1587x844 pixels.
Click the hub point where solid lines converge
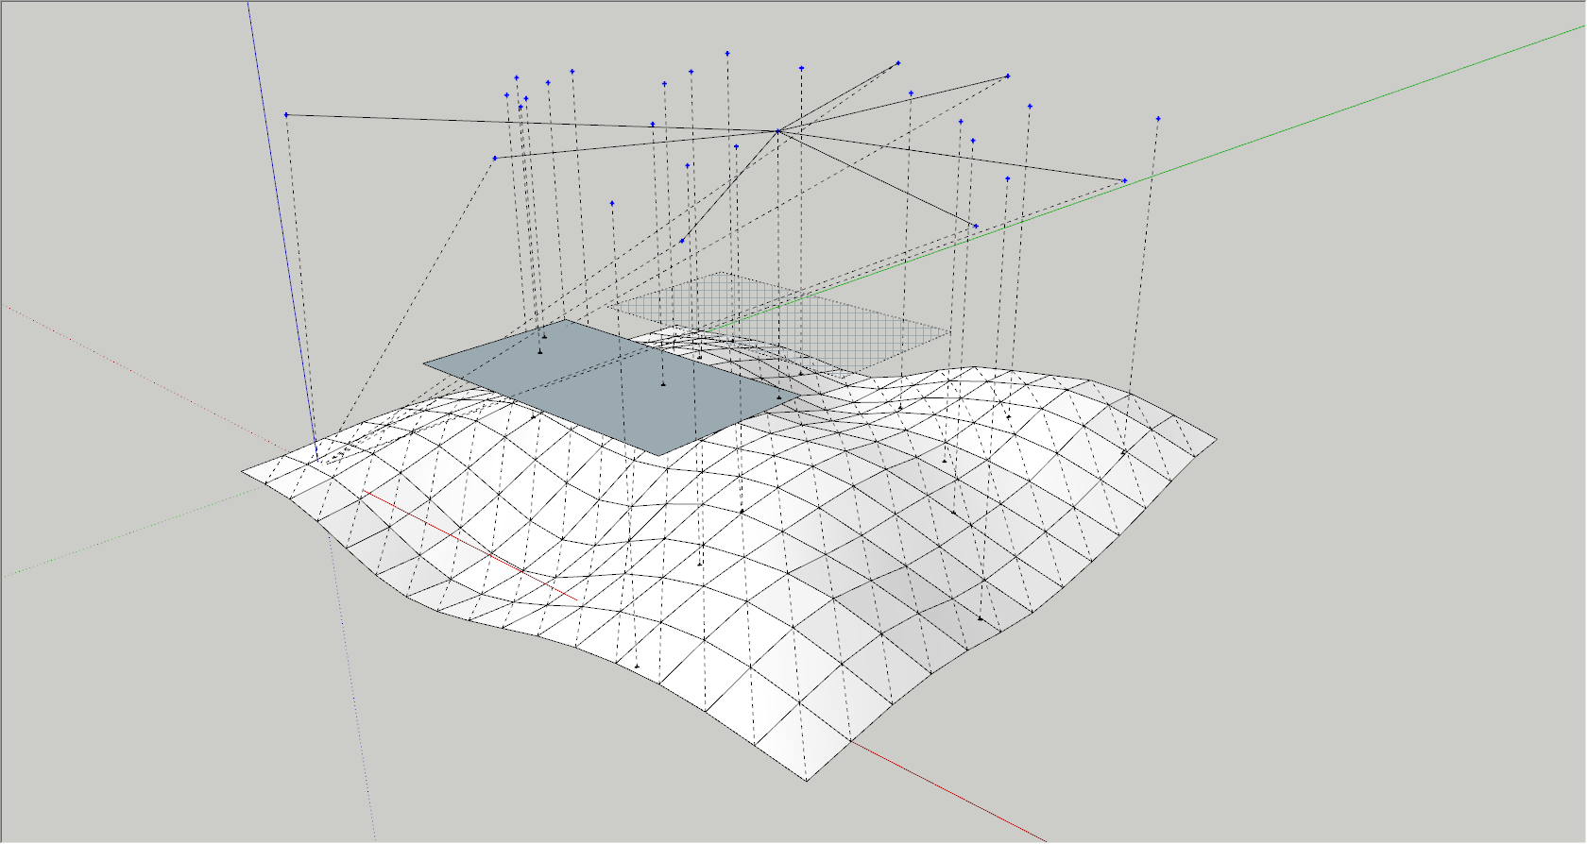pos(777,131)
